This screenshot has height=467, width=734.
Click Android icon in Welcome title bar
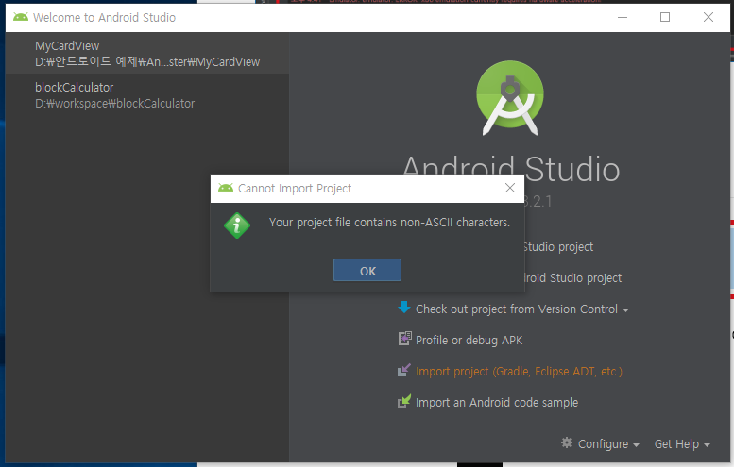click(21, 17)
